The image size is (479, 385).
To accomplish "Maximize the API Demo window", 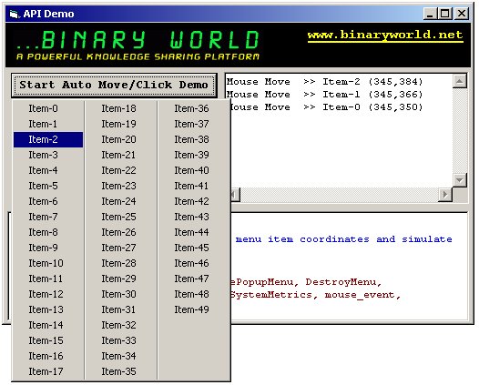I will [445, 14].
